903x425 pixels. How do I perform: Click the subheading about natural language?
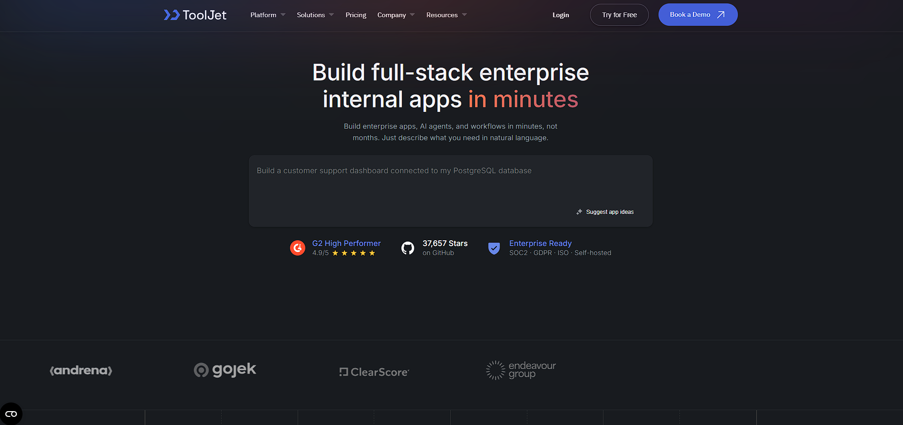point(450,132)
